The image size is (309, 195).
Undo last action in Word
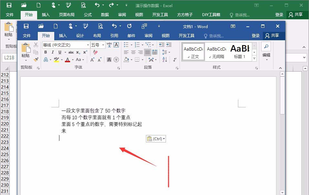point(114,26)
